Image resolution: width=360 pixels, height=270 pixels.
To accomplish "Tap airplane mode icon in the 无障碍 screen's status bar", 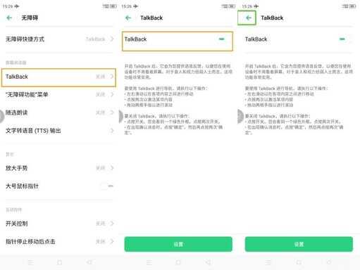I will point(17,6).
